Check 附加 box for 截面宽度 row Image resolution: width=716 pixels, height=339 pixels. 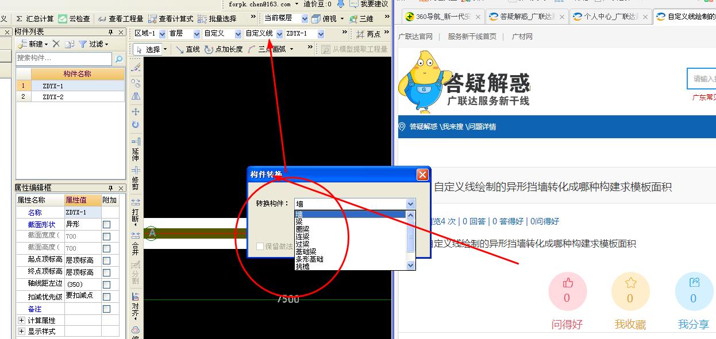tap(106, 236)
